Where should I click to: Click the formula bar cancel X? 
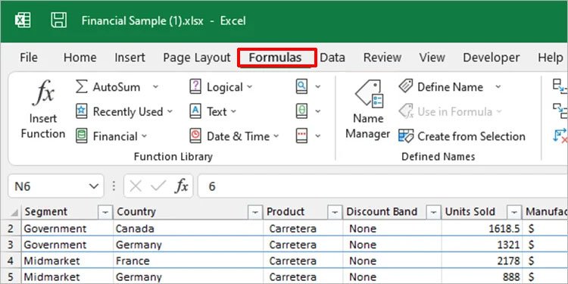pos(136,186)
